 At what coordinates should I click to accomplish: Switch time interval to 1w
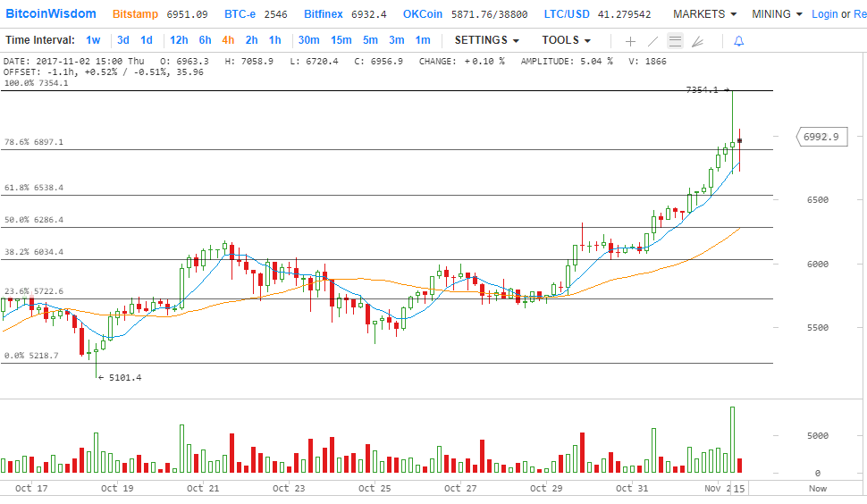pyautogui.click(x=93, y=40)
